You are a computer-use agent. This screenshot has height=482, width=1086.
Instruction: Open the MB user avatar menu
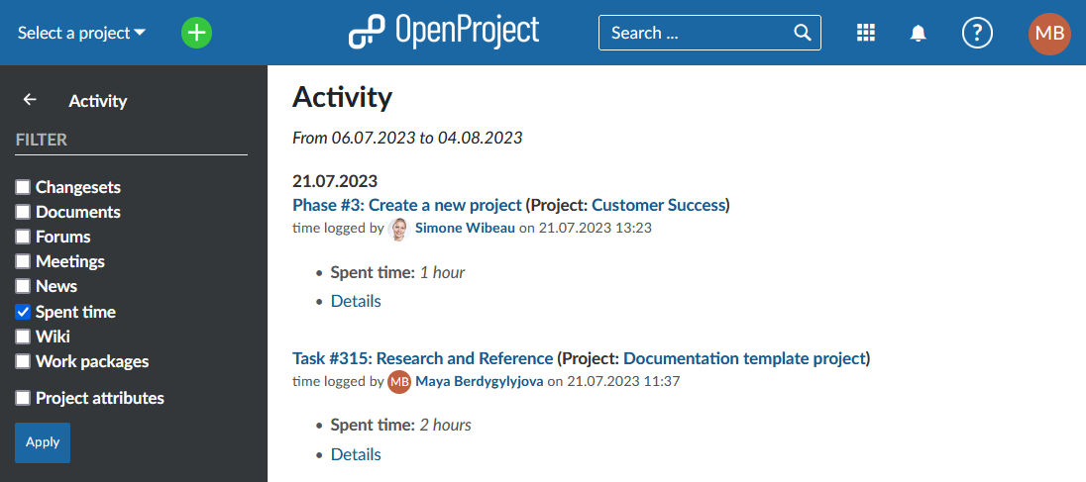(1049, 33)
